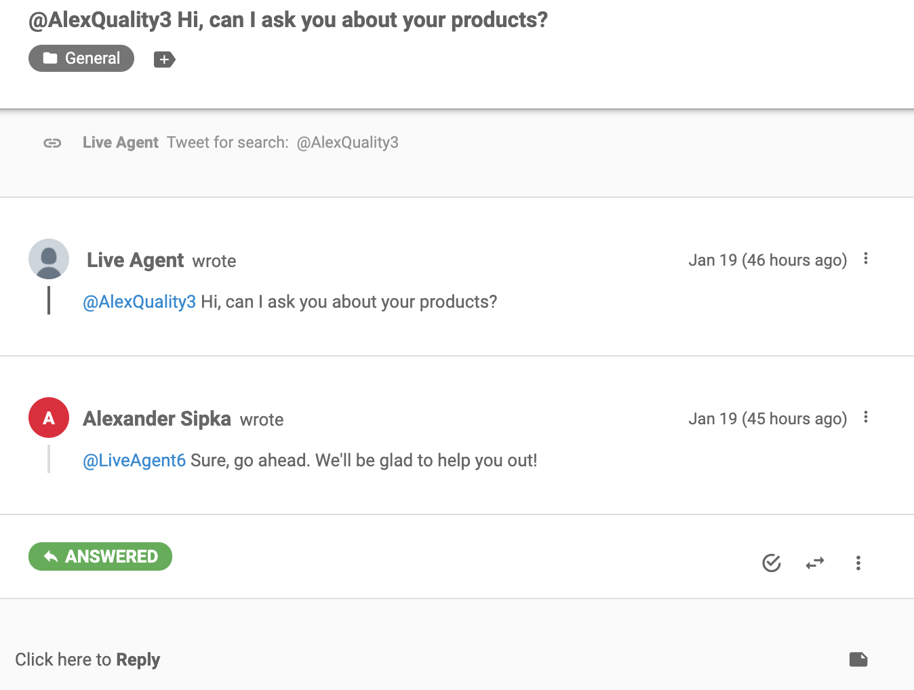This screenshot has width=914, height=690.
Task: Open the @LiveAgent6 mention link
Action: [134, 460]
